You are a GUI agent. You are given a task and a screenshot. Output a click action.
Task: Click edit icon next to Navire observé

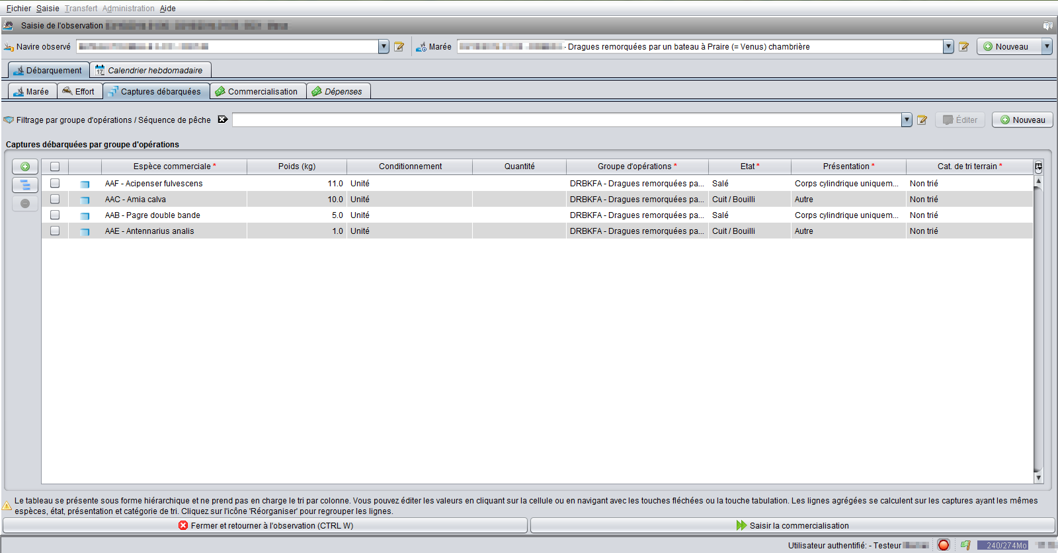[399, 47]
